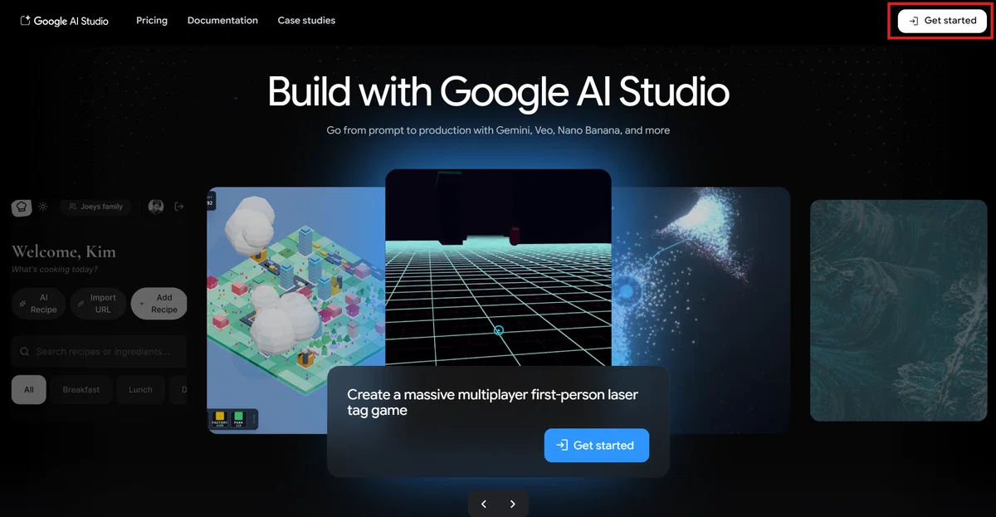Filter recipes by Lunch
The image size is (996, 517).
tap(140, 389)
